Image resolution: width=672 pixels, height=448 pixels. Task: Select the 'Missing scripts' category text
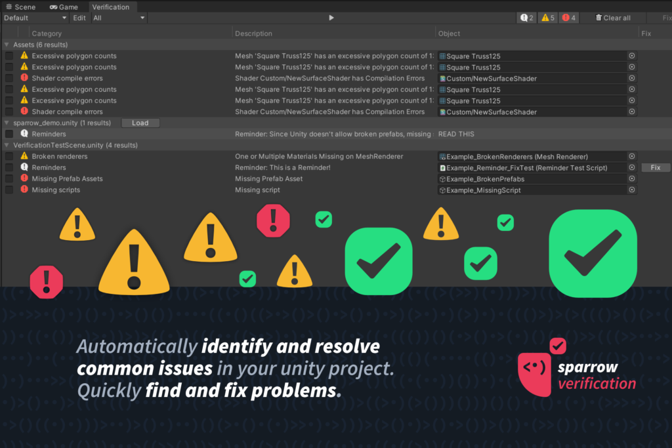click(56, 190)
